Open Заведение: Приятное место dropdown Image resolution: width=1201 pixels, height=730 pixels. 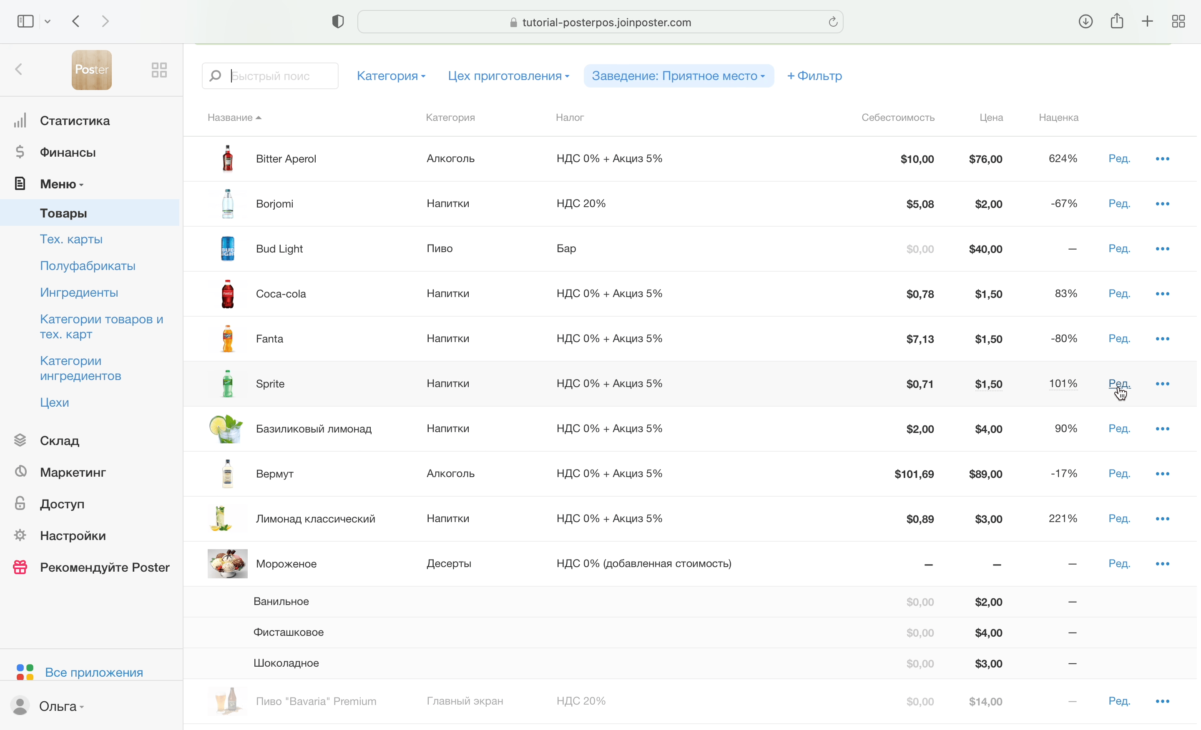678,76
